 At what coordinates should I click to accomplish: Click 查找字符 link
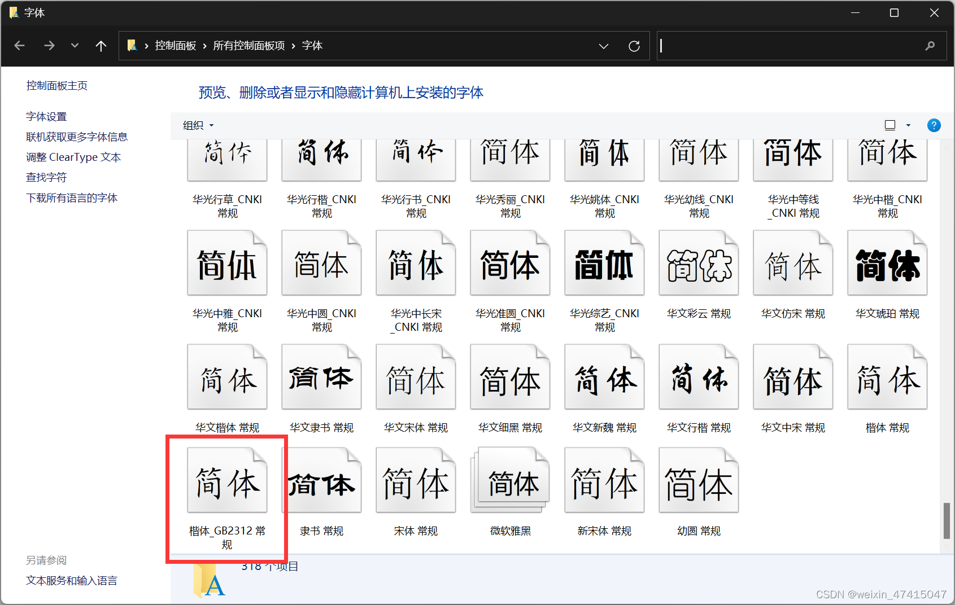point(46,177)
